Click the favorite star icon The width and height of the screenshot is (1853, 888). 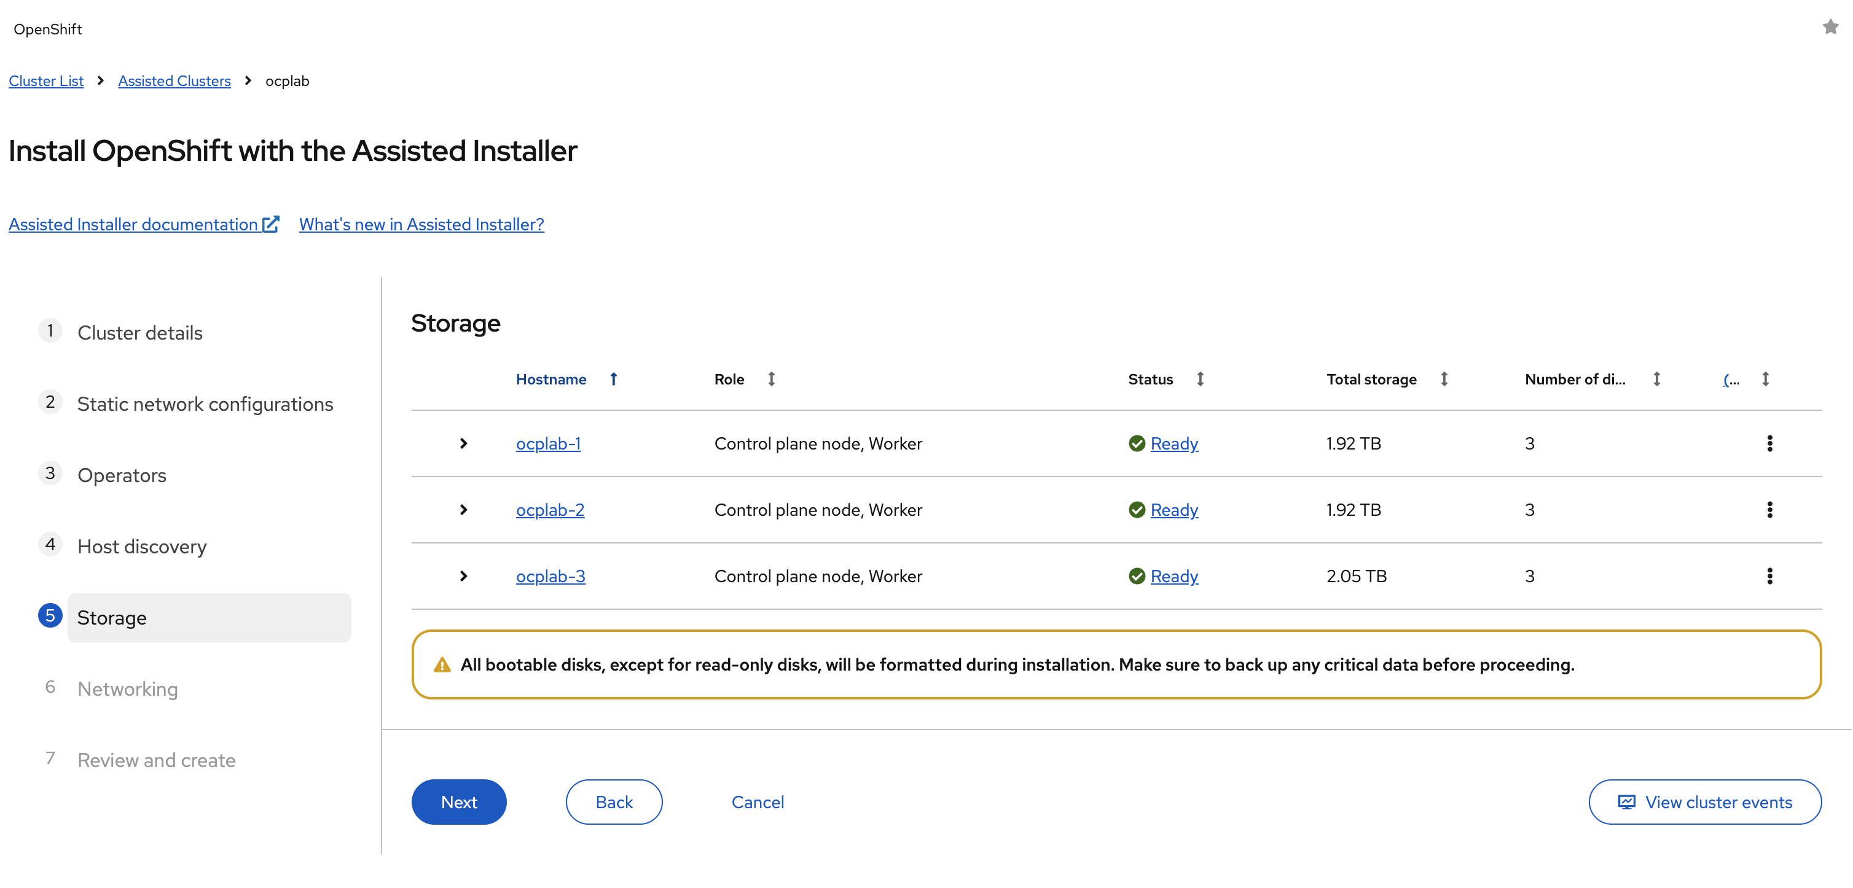point(1830,27)
